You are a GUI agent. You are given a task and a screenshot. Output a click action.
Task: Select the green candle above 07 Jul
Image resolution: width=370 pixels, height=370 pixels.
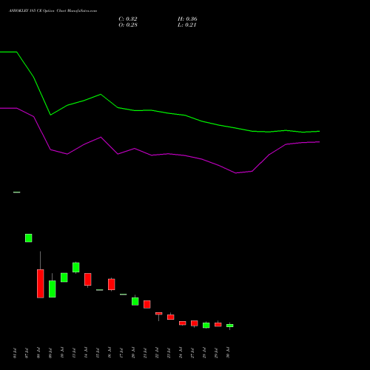(29, 238)
